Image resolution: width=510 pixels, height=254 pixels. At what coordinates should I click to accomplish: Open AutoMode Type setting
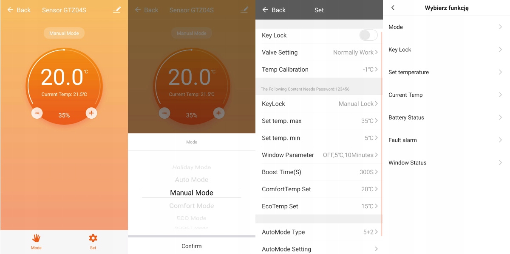319,232
